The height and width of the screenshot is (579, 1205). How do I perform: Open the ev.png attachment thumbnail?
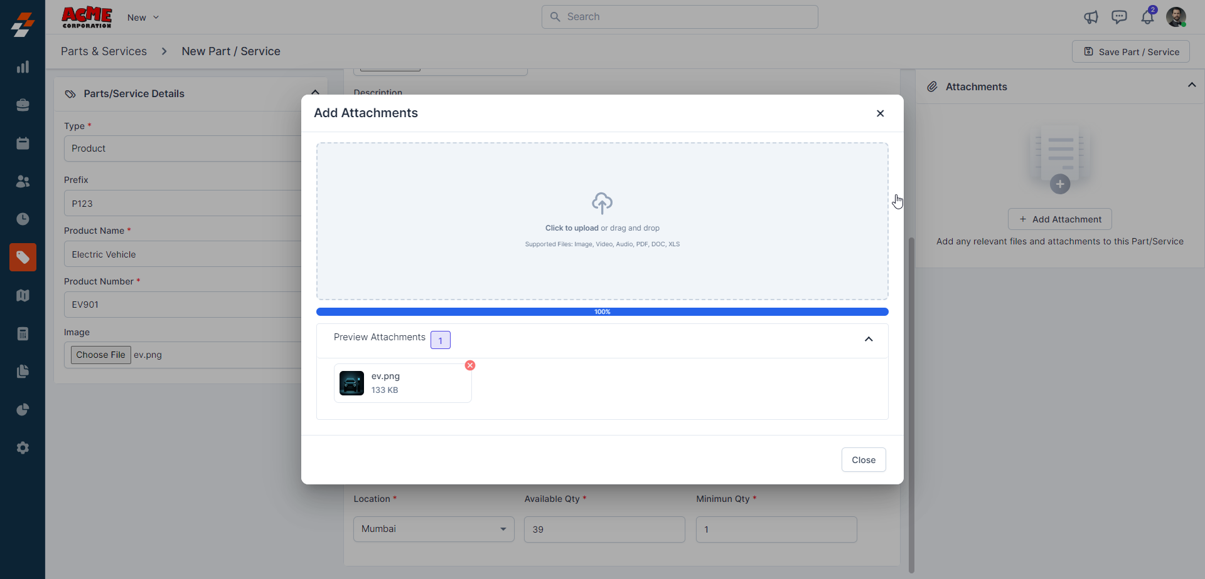click(x=351, y=383)
